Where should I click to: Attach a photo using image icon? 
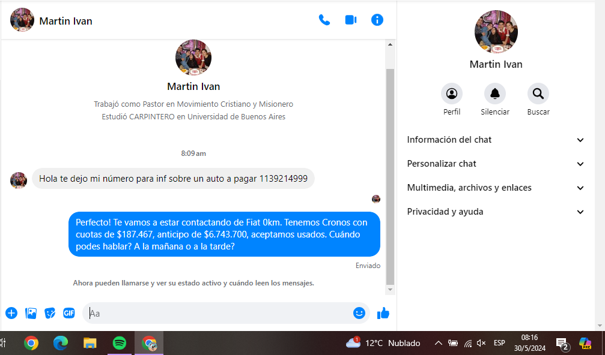(x=31, y=313)
